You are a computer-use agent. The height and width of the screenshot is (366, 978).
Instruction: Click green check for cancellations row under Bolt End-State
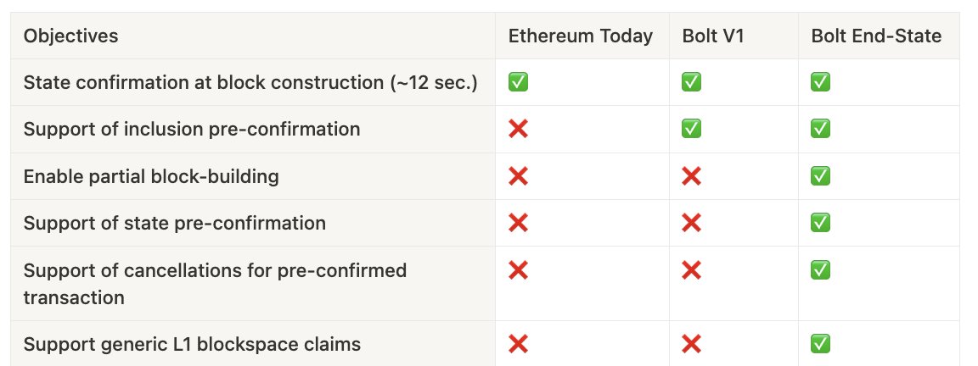[820, 270]
